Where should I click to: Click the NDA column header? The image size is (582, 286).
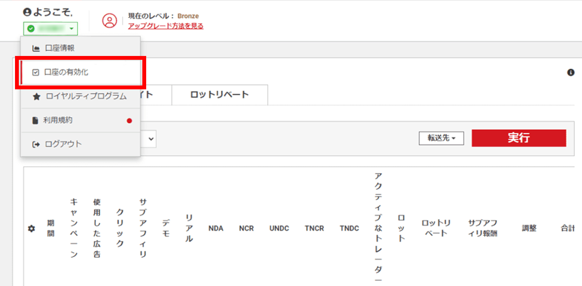point(215,228)
